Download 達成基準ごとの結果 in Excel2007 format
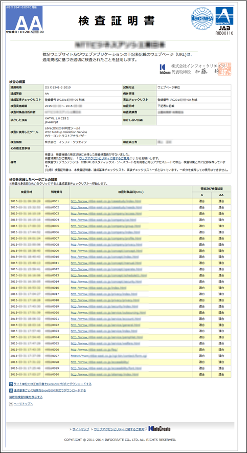The width and height of the screenshot is (247, 453). (49, 391)
